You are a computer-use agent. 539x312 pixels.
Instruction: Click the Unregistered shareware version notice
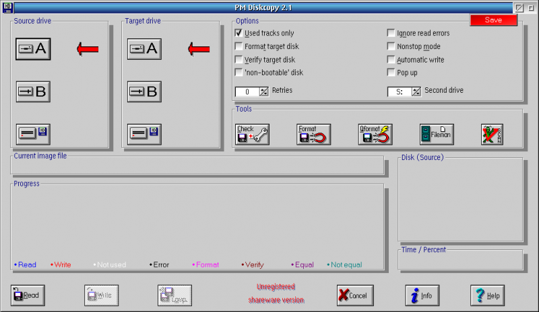coord(276,293)
